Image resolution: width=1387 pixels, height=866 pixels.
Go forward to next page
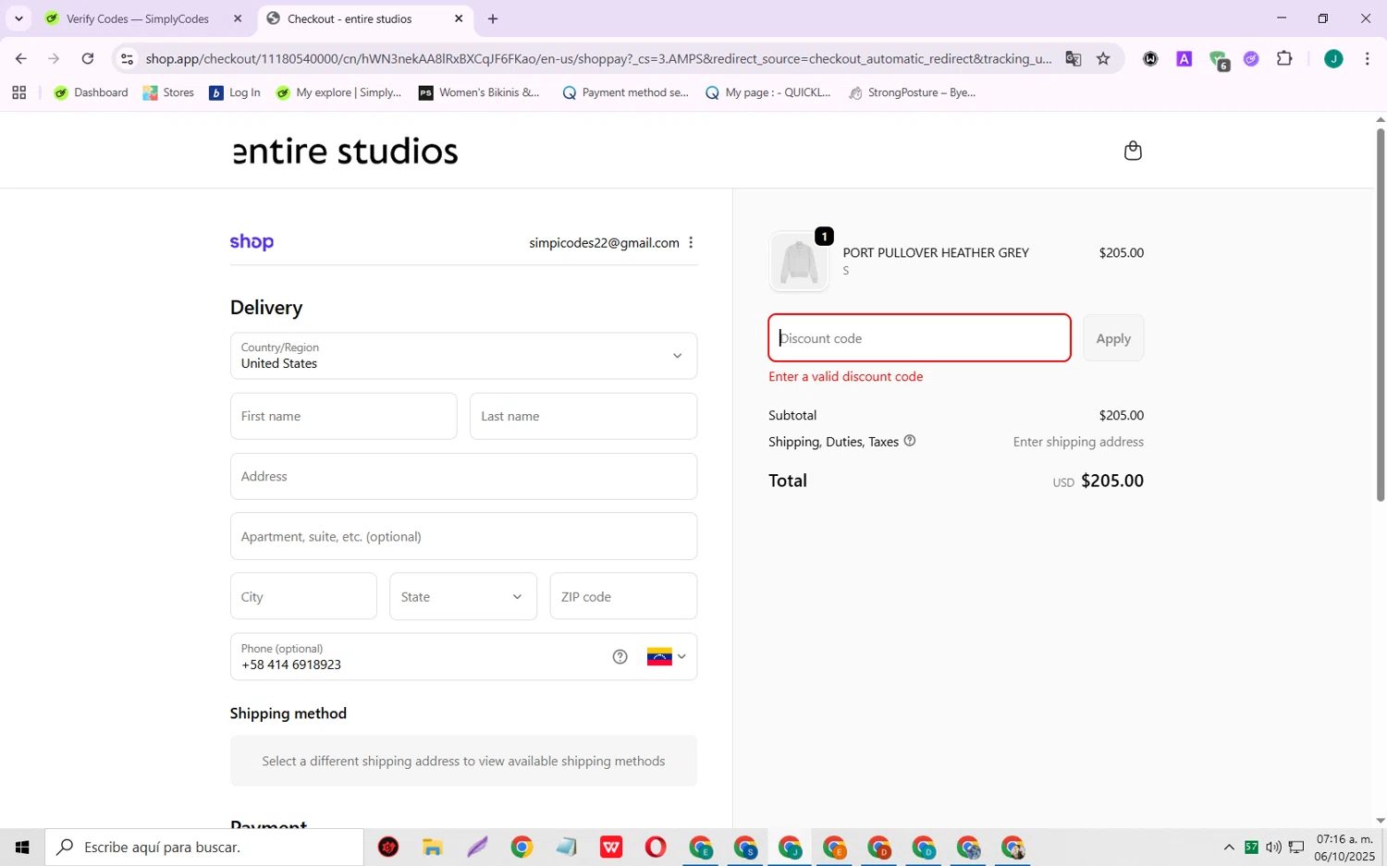click(x=54, y=59)
